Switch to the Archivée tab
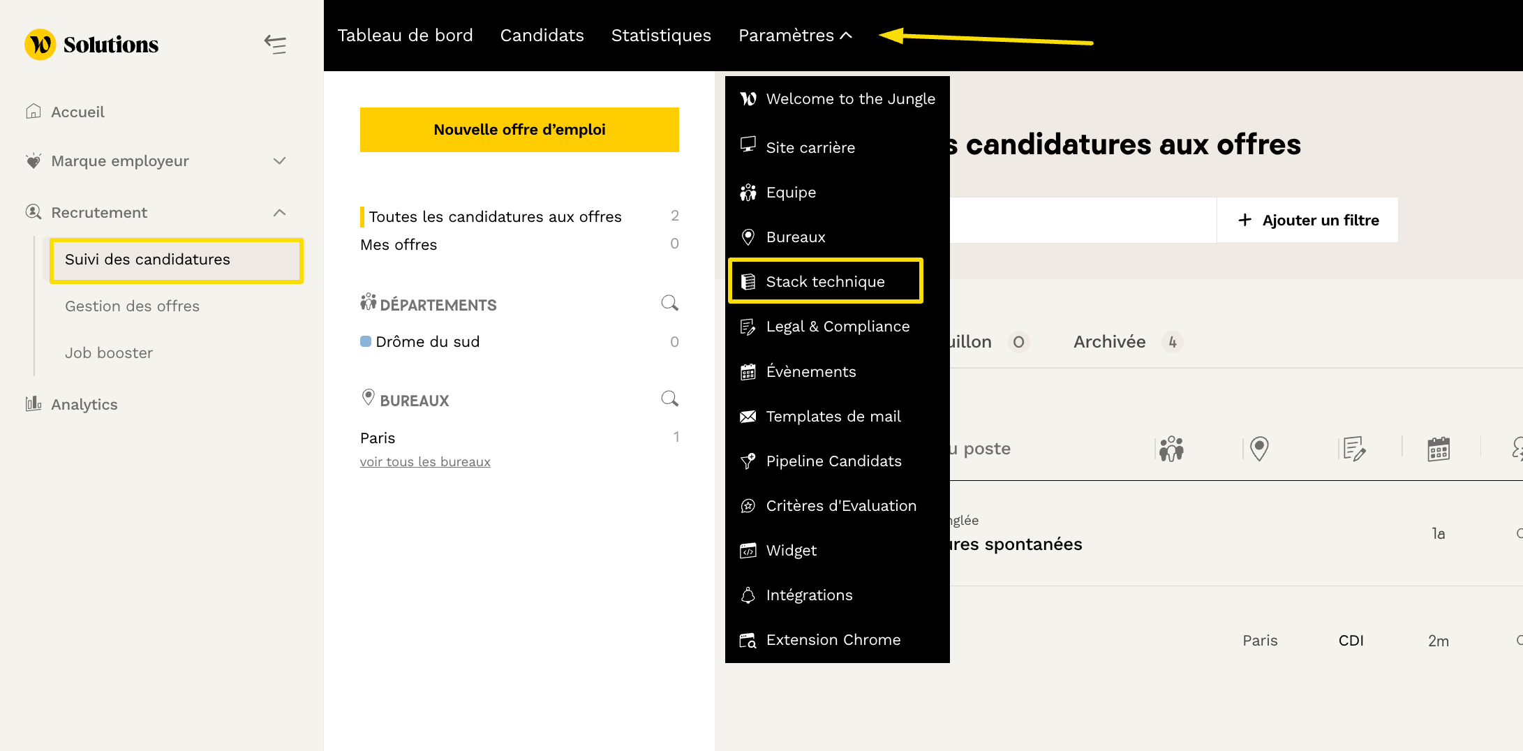The width and height of the screenshot is (1523, 751). pyautogui.click(x=1109, y=342)
